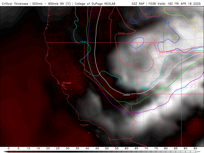Select colorbar tick label 25
The width and height of the screenshot is (204, 153).
click(x=58, y=148)
